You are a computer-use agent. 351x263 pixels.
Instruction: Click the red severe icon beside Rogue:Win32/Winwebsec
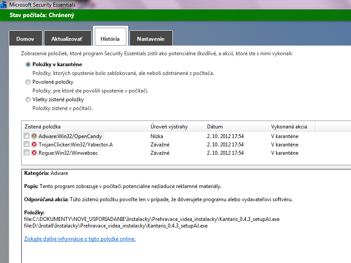pos(34,153)
